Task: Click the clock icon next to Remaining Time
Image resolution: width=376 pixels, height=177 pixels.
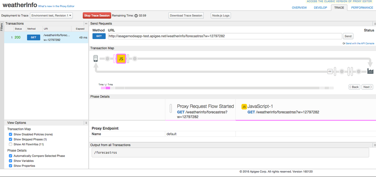Action: click(x=136, y=16)
